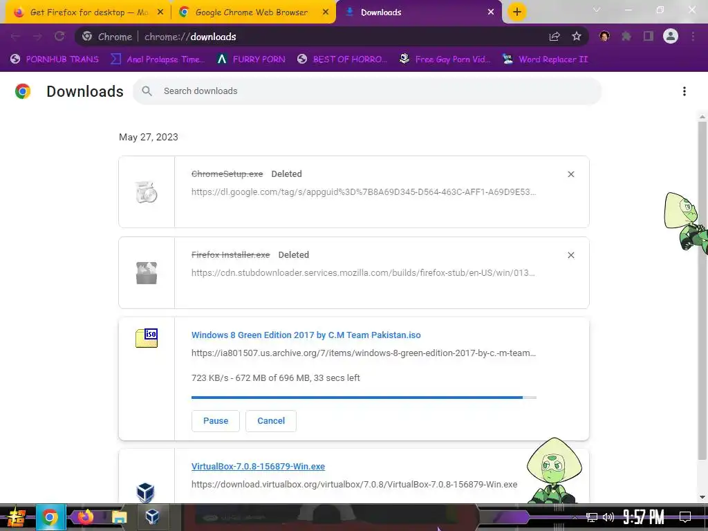Go forward with the forward arrow
Image resolution: width=708 pixels, height=531 pixels.
click(x=37, y=37)
